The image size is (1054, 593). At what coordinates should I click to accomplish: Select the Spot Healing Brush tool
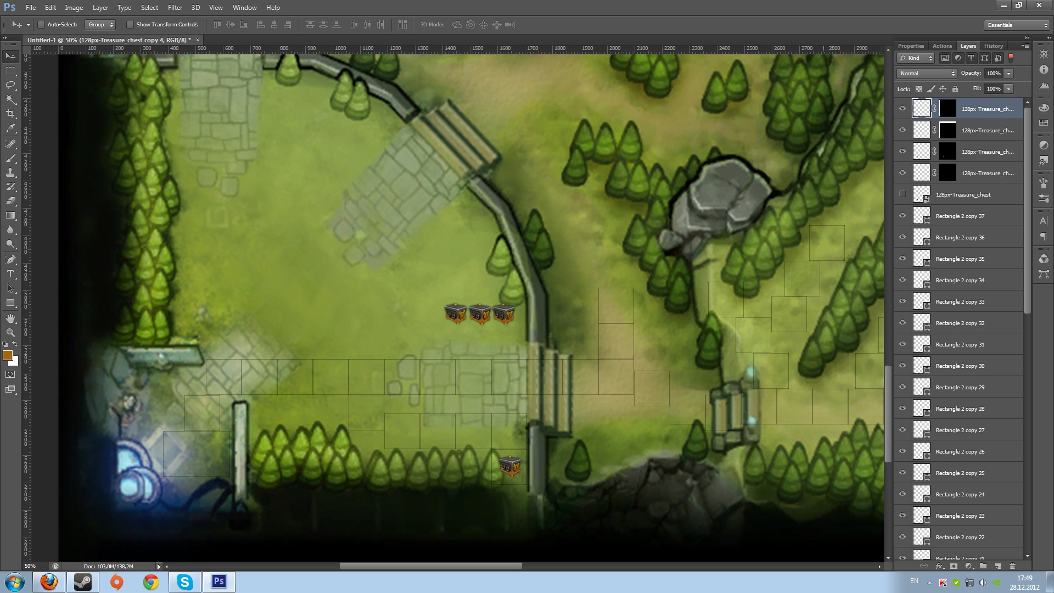[x=10, y=144]
